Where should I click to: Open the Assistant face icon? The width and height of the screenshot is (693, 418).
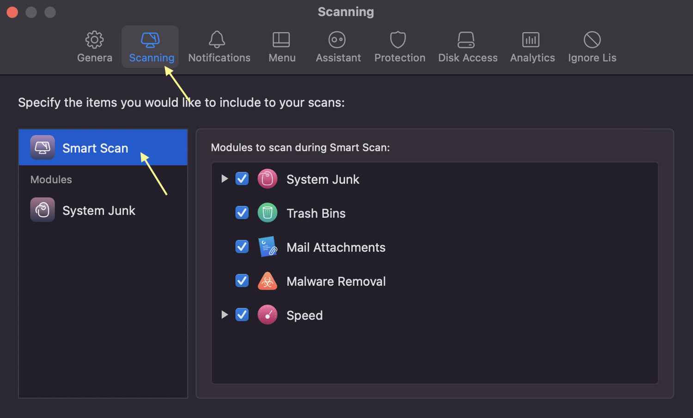click(337, 40)
